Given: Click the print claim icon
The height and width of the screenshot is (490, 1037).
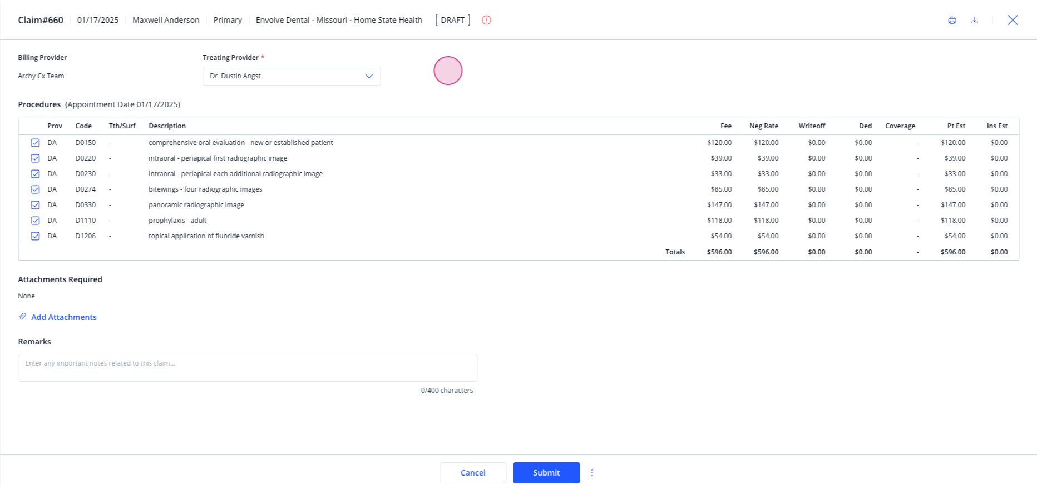Looking at the screenshot, I should point(952,20).
